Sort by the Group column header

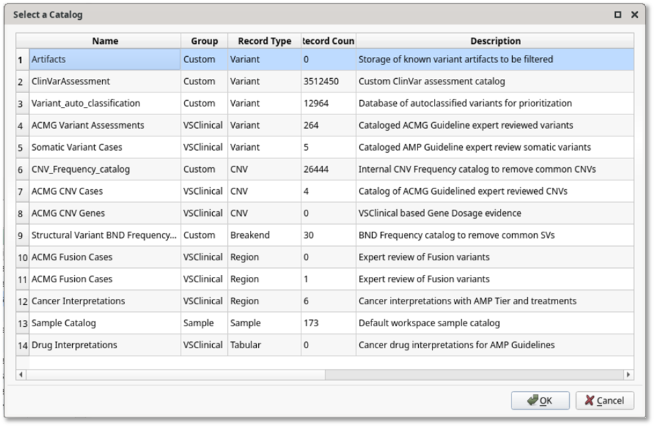205,41
